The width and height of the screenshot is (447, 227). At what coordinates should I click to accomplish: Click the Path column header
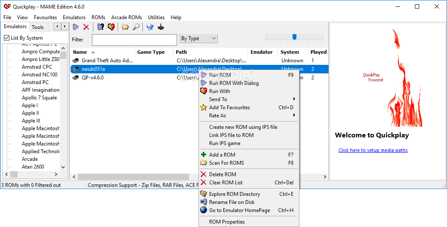pos(210,52)
